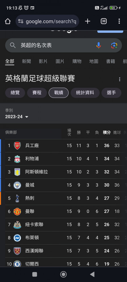The width and height of the screenshot is (127, 282).
Task: Expand the 2023-24 season dropdown
Action: coord(17,117)
